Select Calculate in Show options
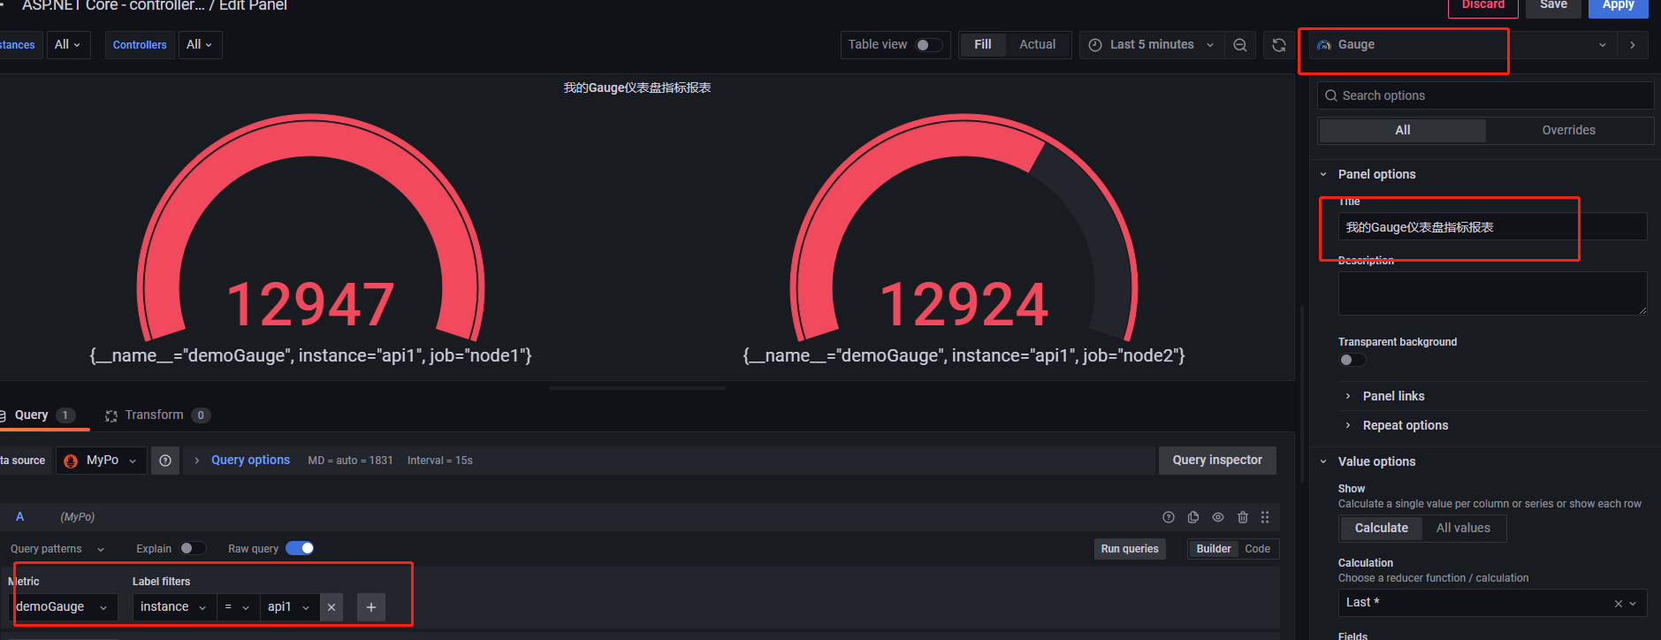 click(1382, 528)
